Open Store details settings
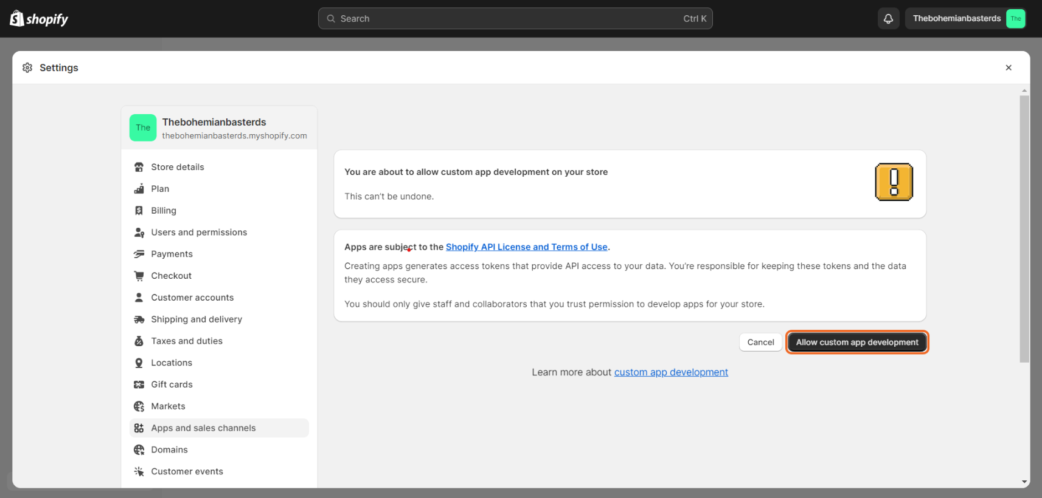This screenshot has width=1042, height=498. pyautogui.click(x=219, y=167)
